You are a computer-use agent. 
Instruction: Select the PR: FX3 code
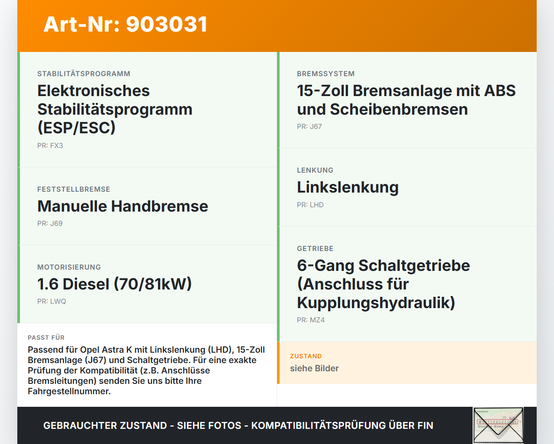(x=50, y=146)
